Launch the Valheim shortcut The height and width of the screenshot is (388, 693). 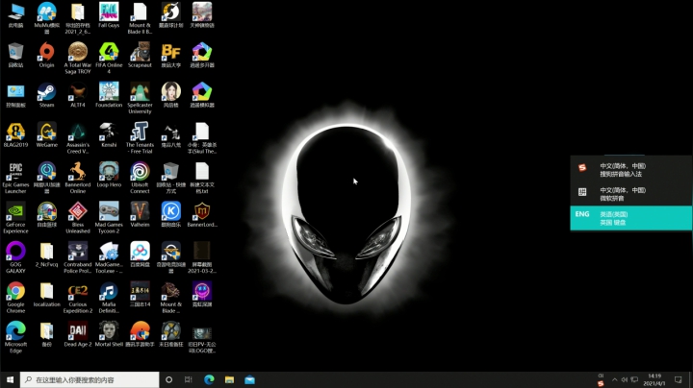pos(140,214)
